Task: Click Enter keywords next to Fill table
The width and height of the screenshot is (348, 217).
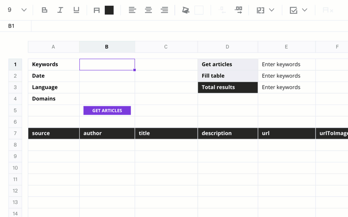Action: pyautogui.click(x=286, y=76)
